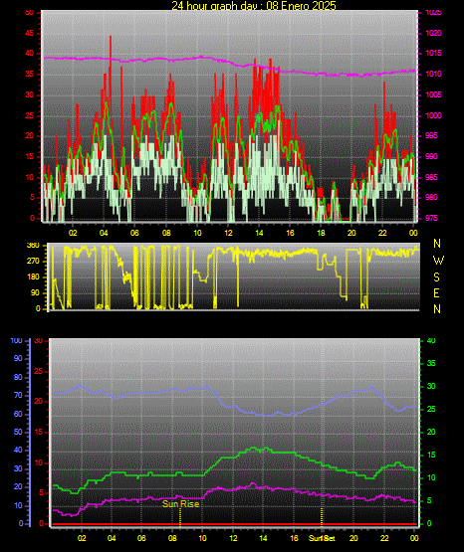Click the SunSet label on time axis

(322, 538)
